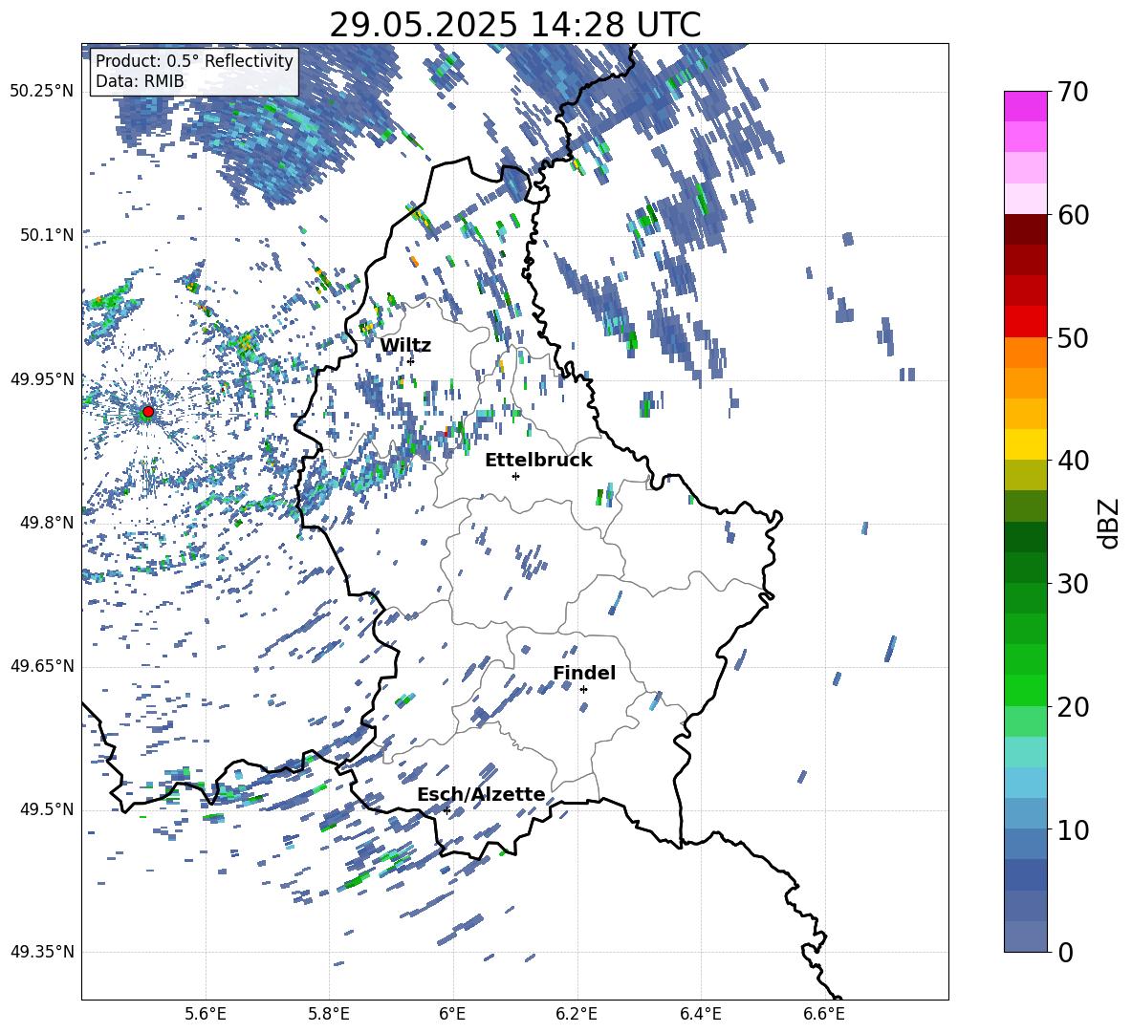
Task: Click the 49.5°N latitude label
Action: (x=47, y=809)
